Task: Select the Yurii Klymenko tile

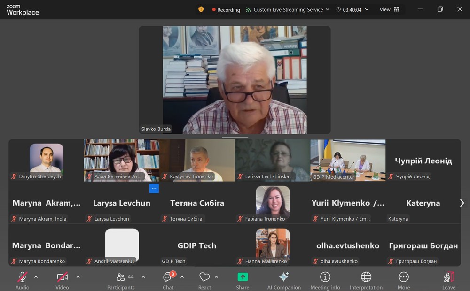Action: click(348, 203)
